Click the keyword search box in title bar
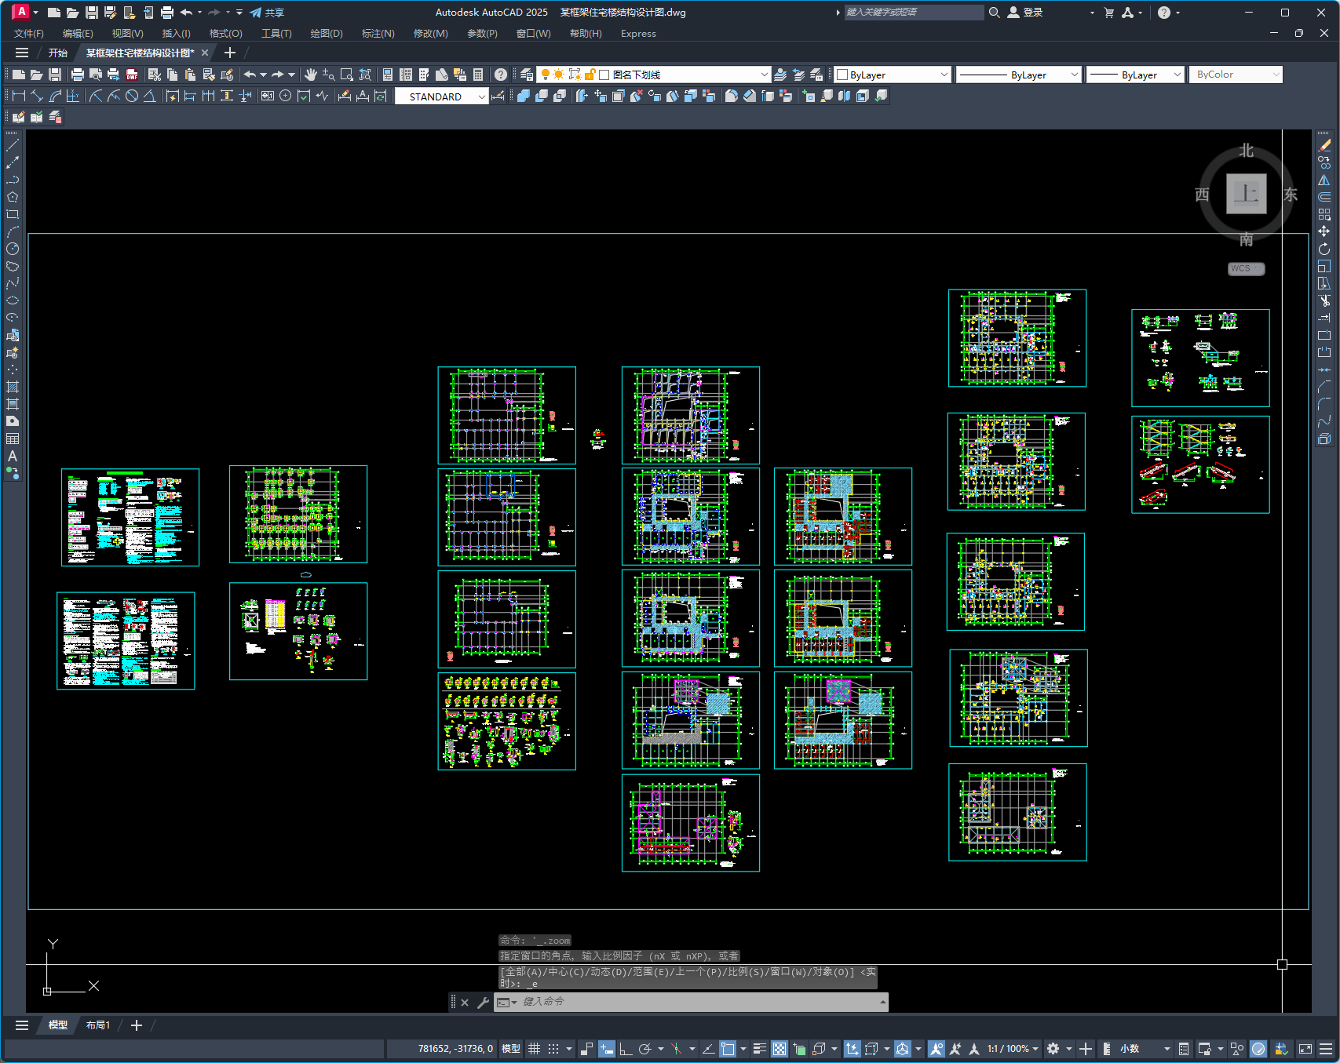This screenshot has height=1063, width=1340. point(914,13)
